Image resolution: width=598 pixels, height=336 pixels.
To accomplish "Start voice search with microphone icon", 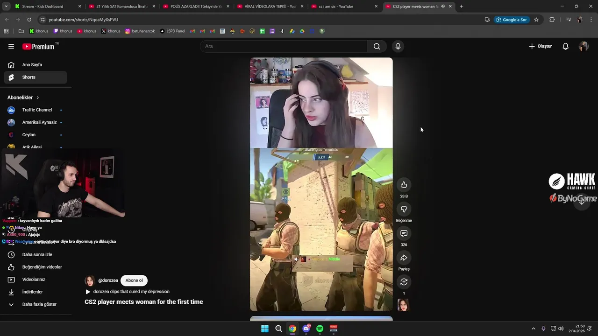I will 398,46.
